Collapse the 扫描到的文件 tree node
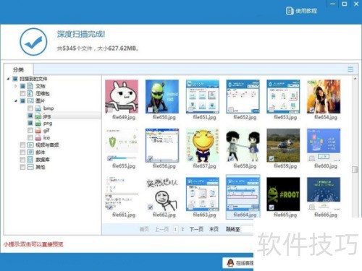Screen dimensions: 362x271 tap(9, 79)
